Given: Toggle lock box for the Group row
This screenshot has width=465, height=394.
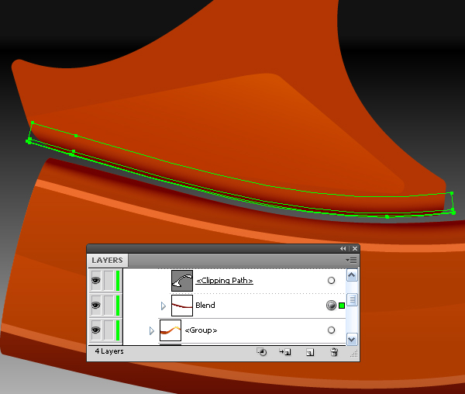Looking at the screenshot, I should click(108, 330).
